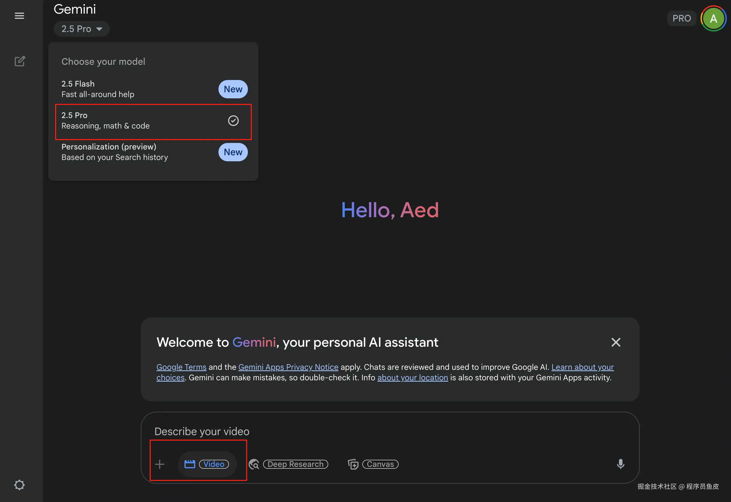Open the account avatar labeled A
Image resolution: width=731 pixels, height=502 pixels.
coord(713,19)
